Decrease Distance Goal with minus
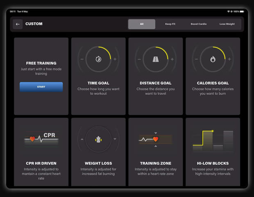Image resolution: width=254 pixels, height=197 pixels. pyautogui.click(x=139, y=59)
